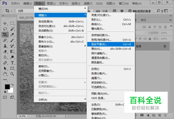The height and width of the screenshot is (119, 174).
Task: Select the Eraser tool
Action: click(x=5, y=52)
